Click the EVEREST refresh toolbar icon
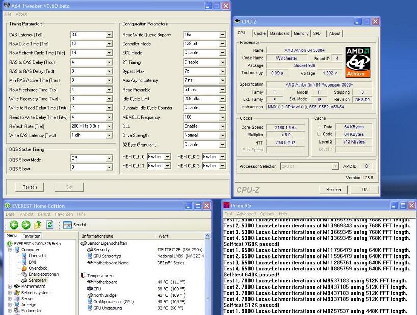This screenshot has height=315, width=417. [x=50, y=225]
